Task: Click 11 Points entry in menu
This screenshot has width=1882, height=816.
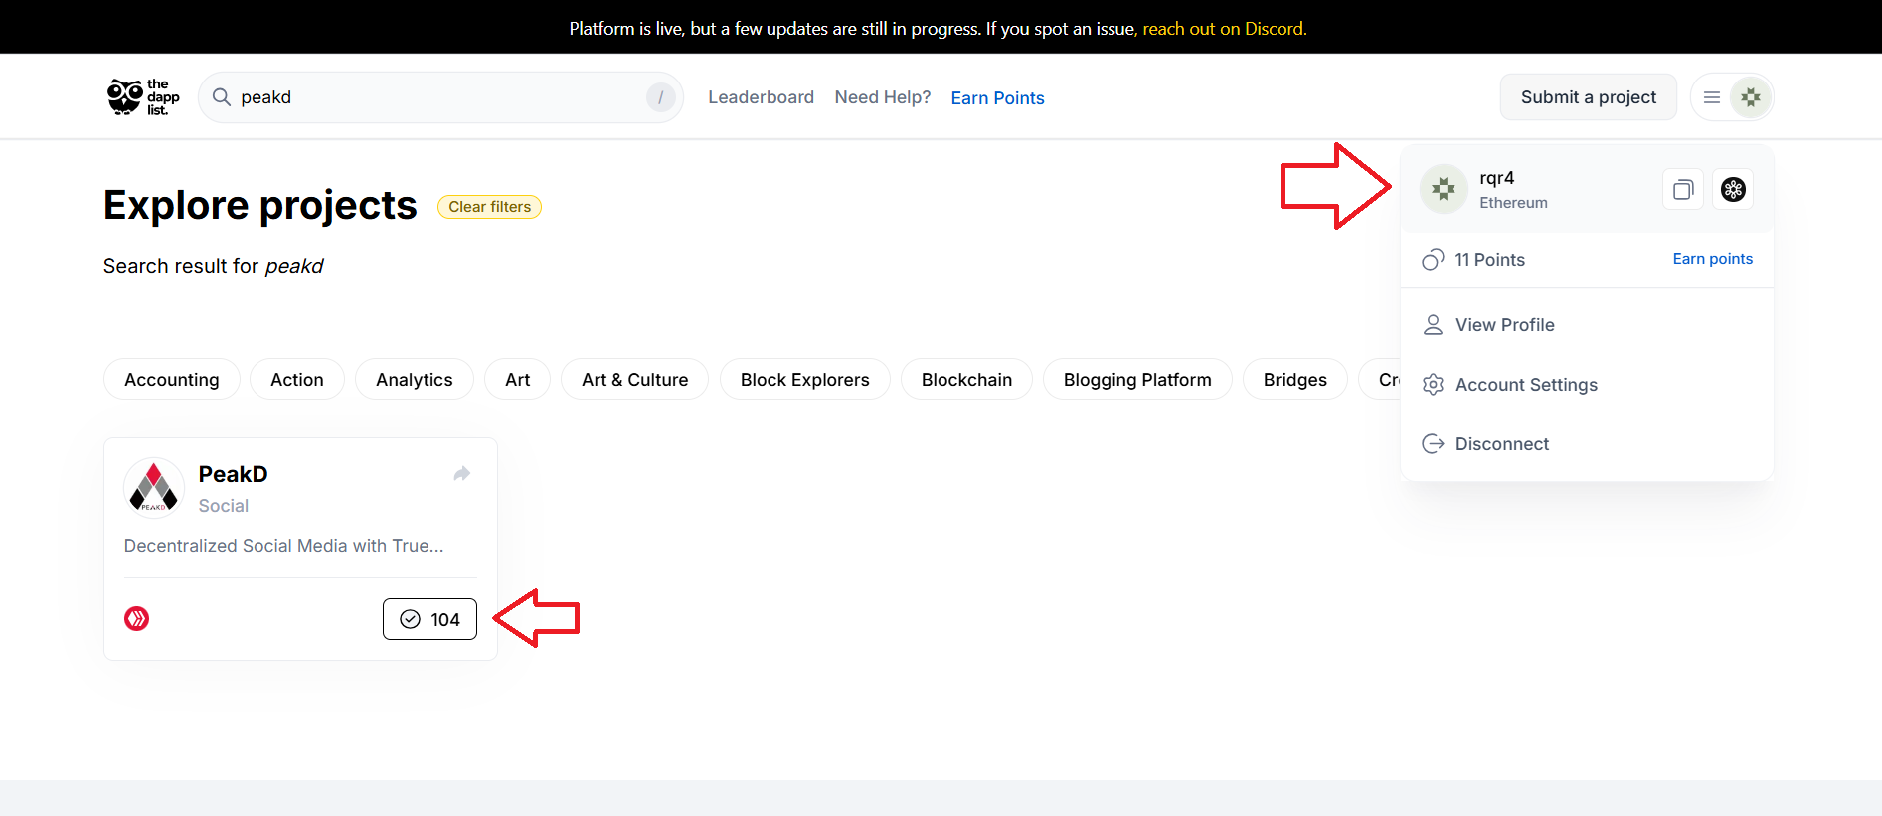Action: click(1489, 260)
